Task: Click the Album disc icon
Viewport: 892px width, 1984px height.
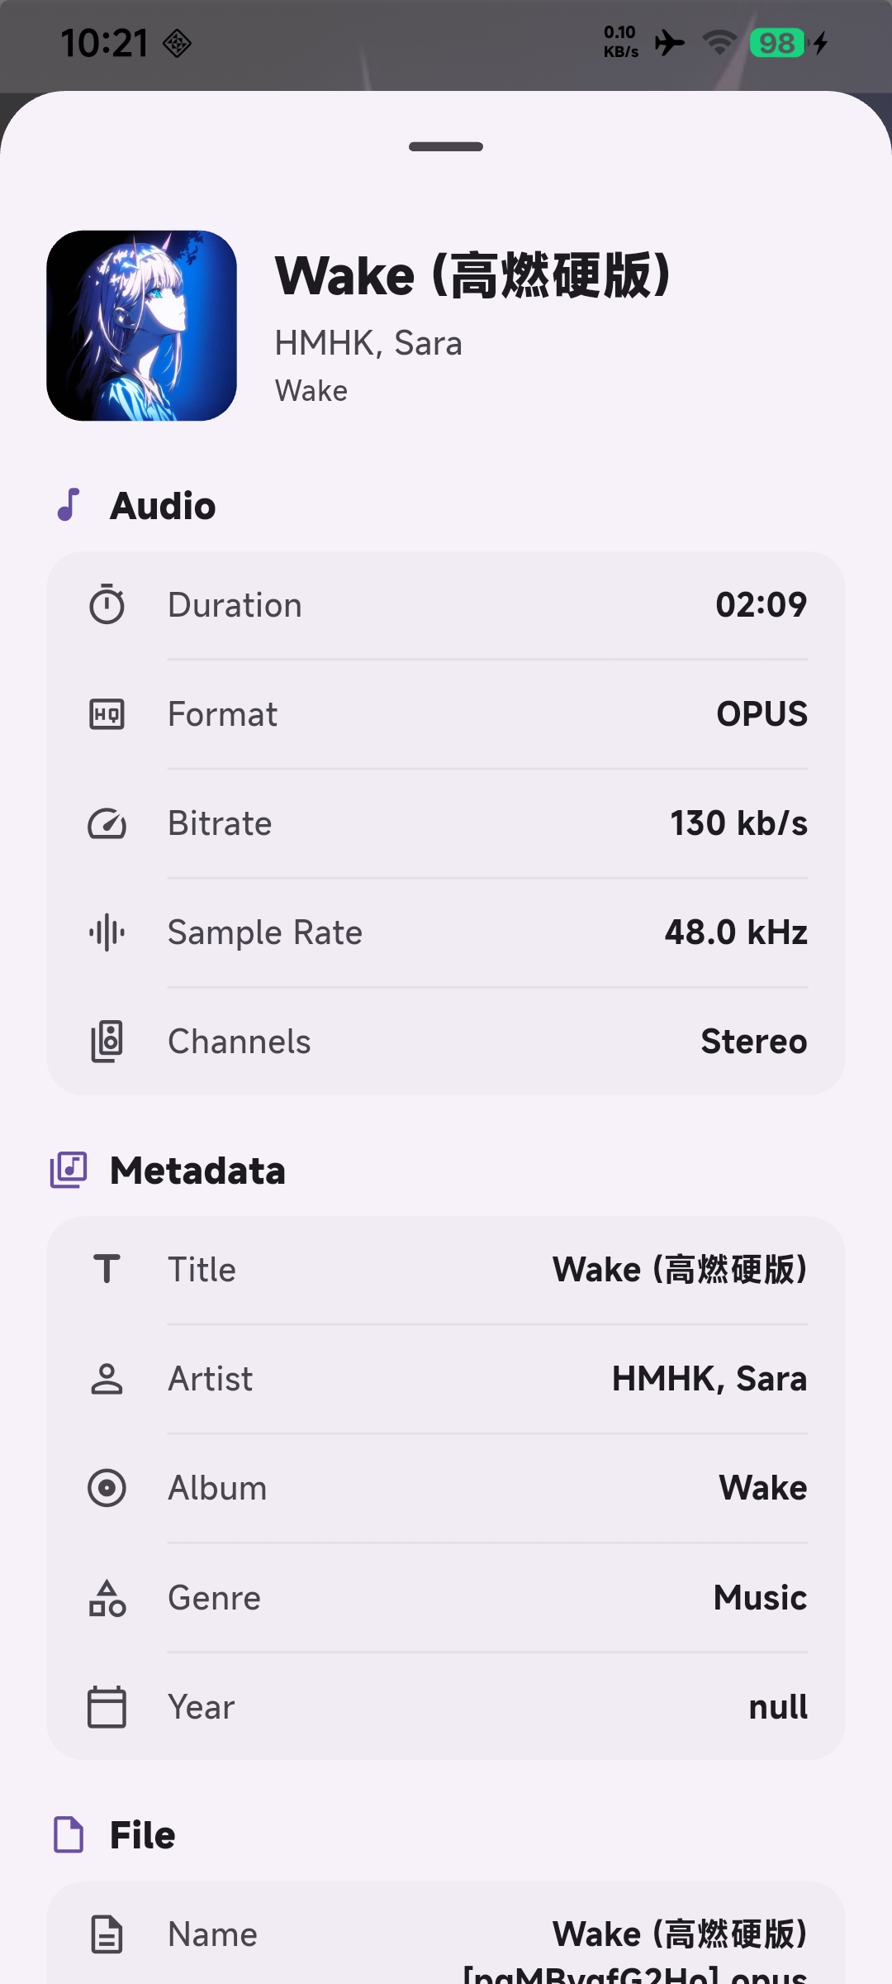Action: 107,1488
